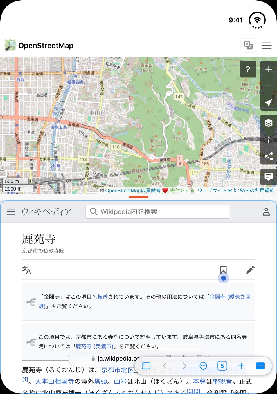This screenshot has width=277, height=394.
Task: Click the ウィキペディア wordmark
Action: 47,212
